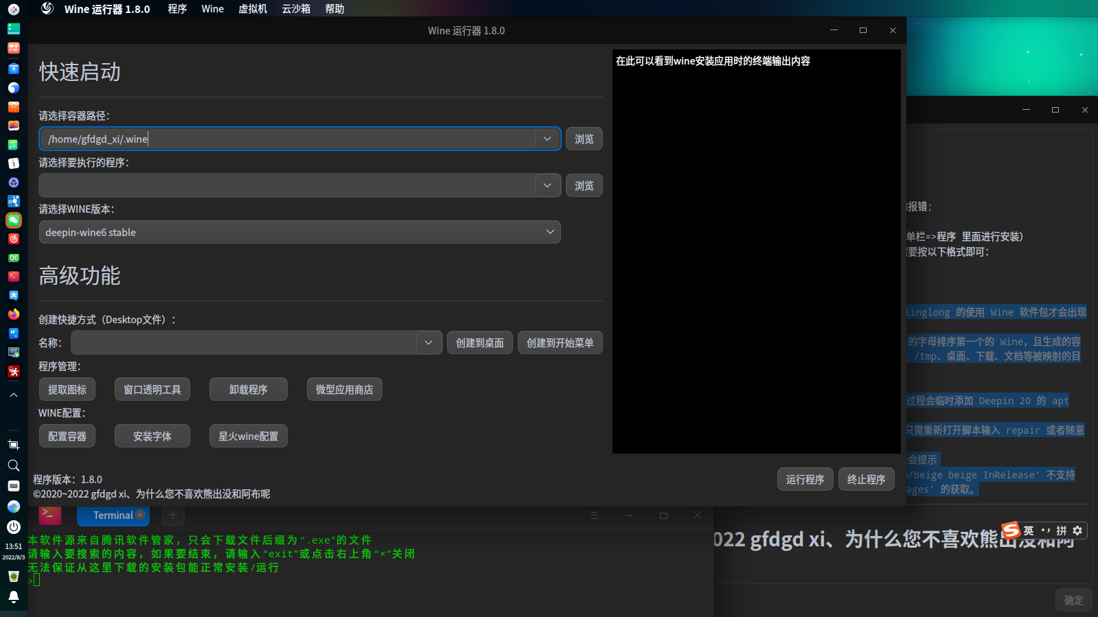This screenshot has height=617, width=1098.
Task: Open the green file manager dock icon
Action: [x=13, y=29]
